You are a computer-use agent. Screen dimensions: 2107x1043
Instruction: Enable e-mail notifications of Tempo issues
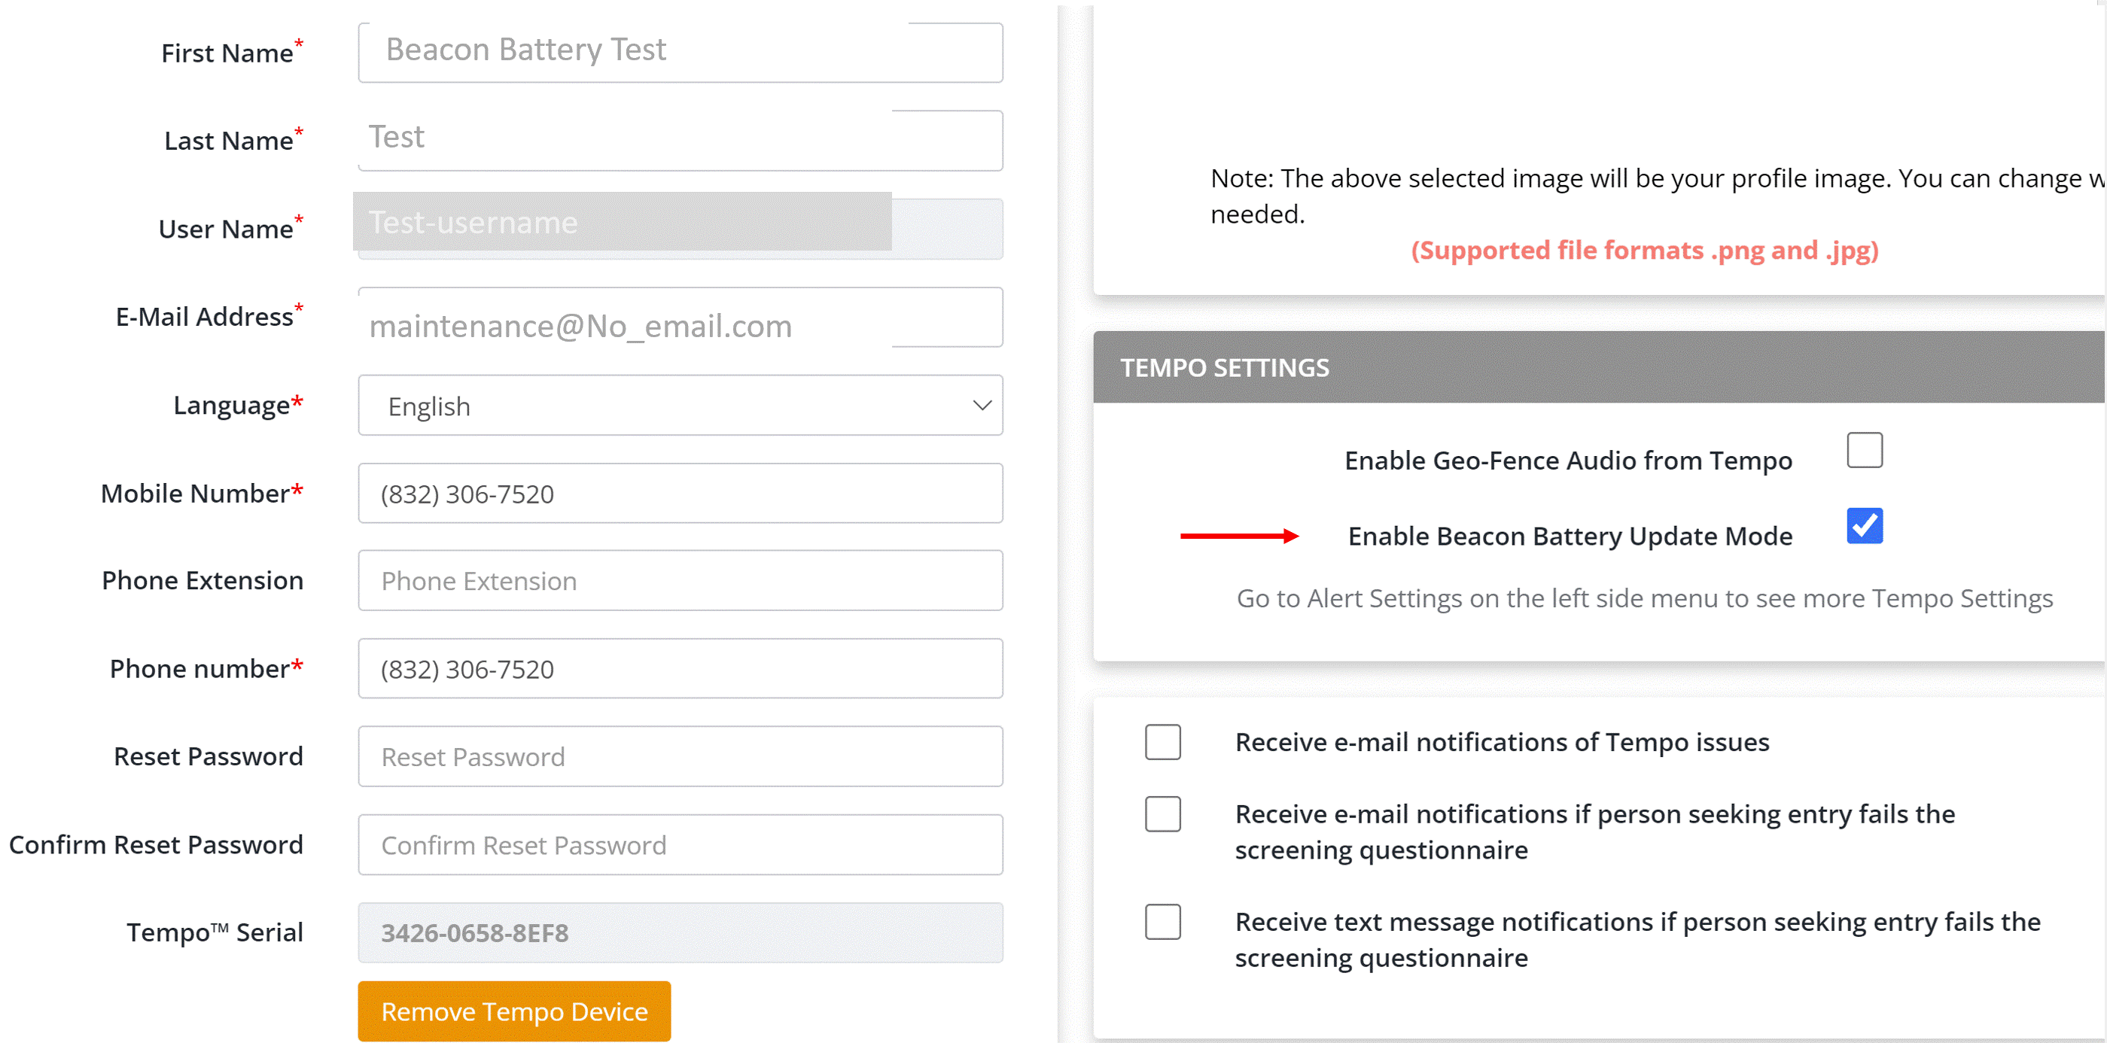pos(1163,742)
